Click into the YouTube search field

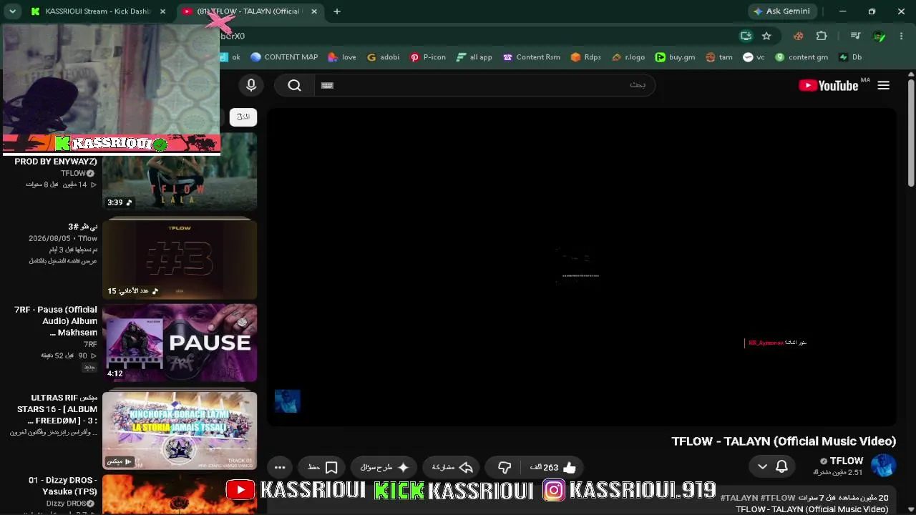tap(484, 85)
